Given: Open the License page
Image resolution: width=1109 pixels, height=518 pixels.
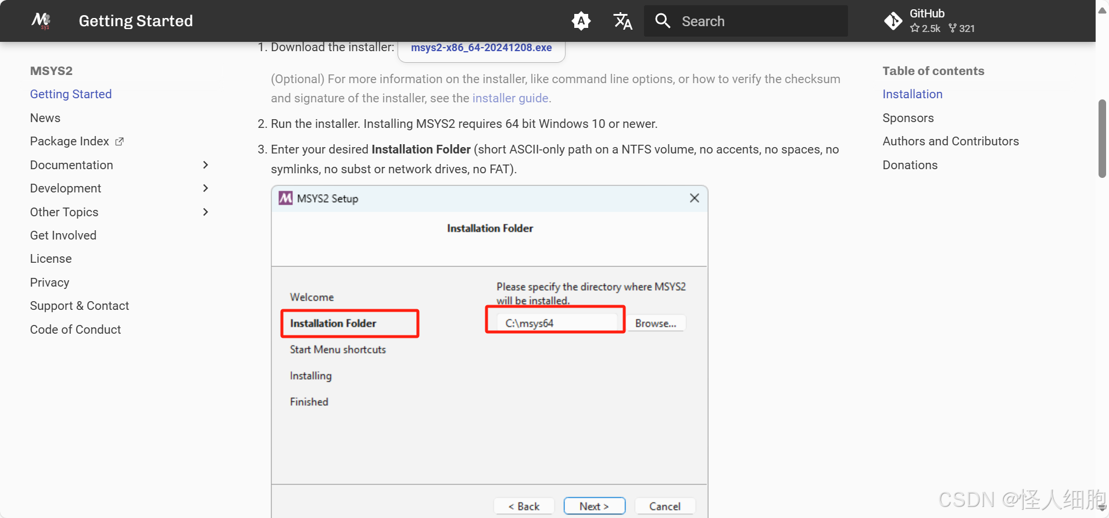Looking at the screenshot, I should point(51,259).
